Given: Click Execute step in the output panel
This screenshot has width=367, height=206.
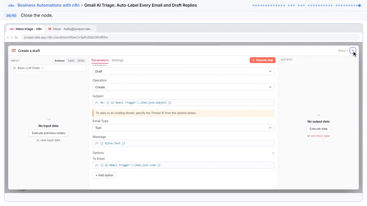Looking at the screenshot, I should [x=319, y=129].
